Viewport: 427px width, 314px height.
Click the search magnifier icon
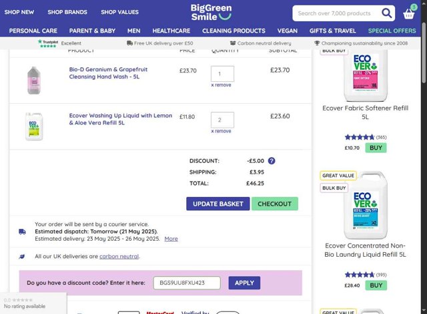click(386, 13)
